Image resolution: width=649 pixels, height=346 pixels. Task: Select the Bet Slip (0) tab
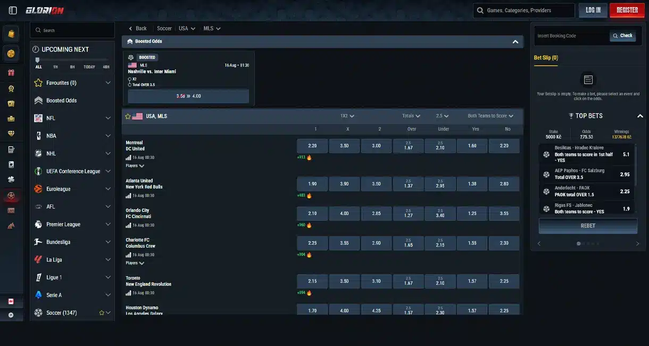pyautogui.click(x=546, y=57)
